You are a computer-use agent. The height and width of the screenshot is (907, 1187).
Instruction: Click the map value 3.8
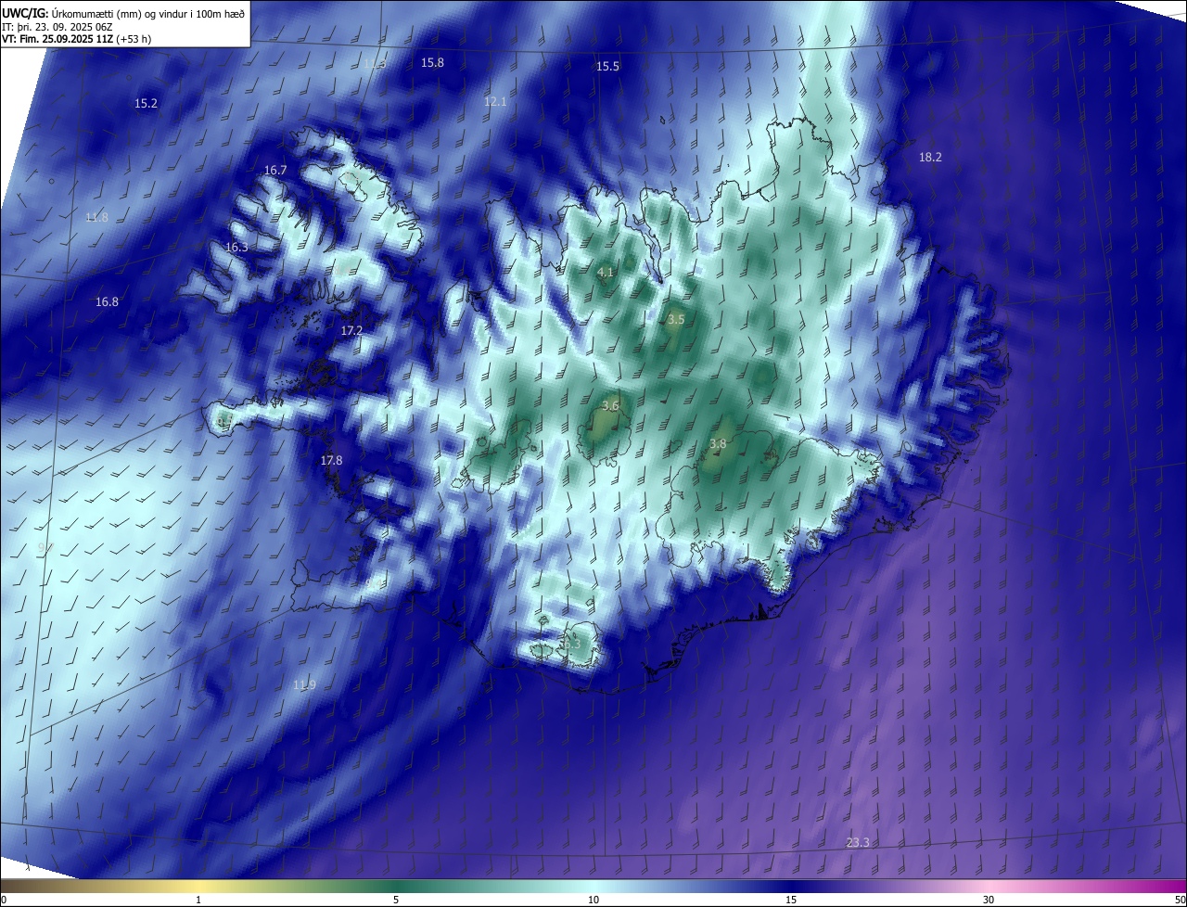click(718, 444)
